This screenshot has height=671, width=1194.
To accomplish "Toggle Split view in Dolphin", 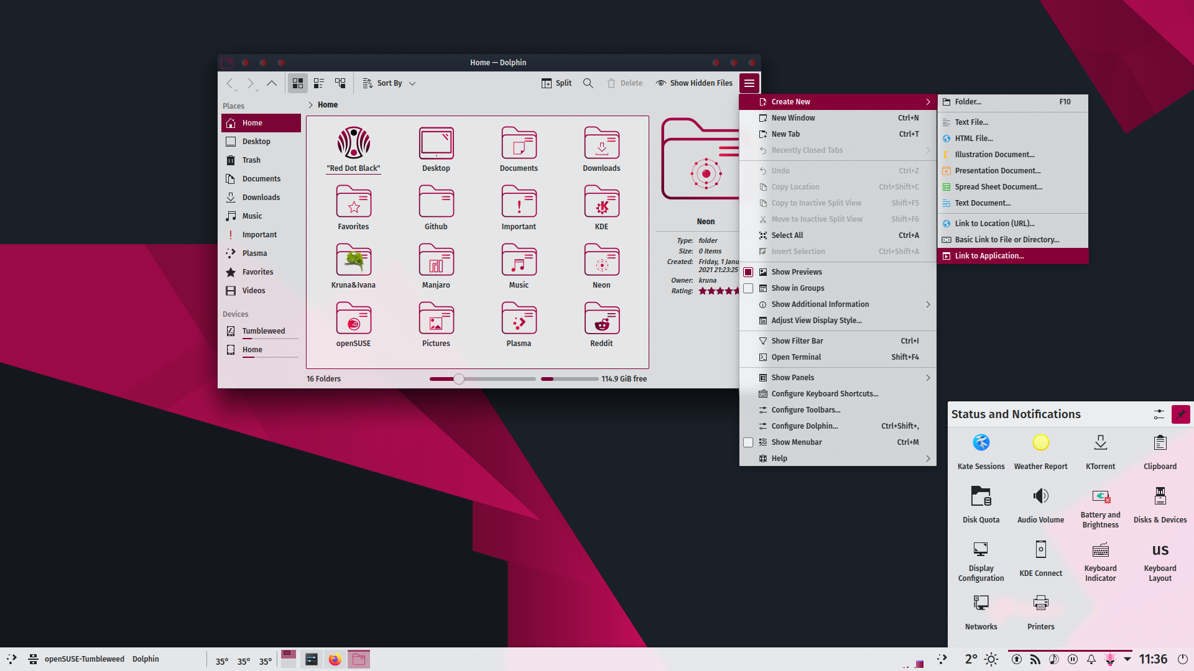I will tap(557, 83).
